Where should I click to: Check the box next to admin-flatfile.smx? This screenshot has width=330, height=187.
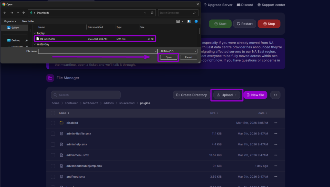pyautogui.click(x=53, y=133)
